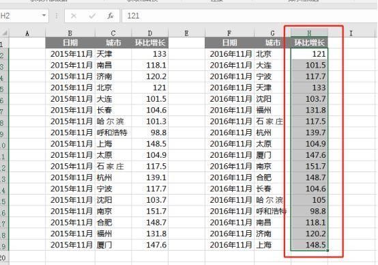Select value 133 in column D
The height and width of the screenshot is (265, 378).
tap(150, 54)
